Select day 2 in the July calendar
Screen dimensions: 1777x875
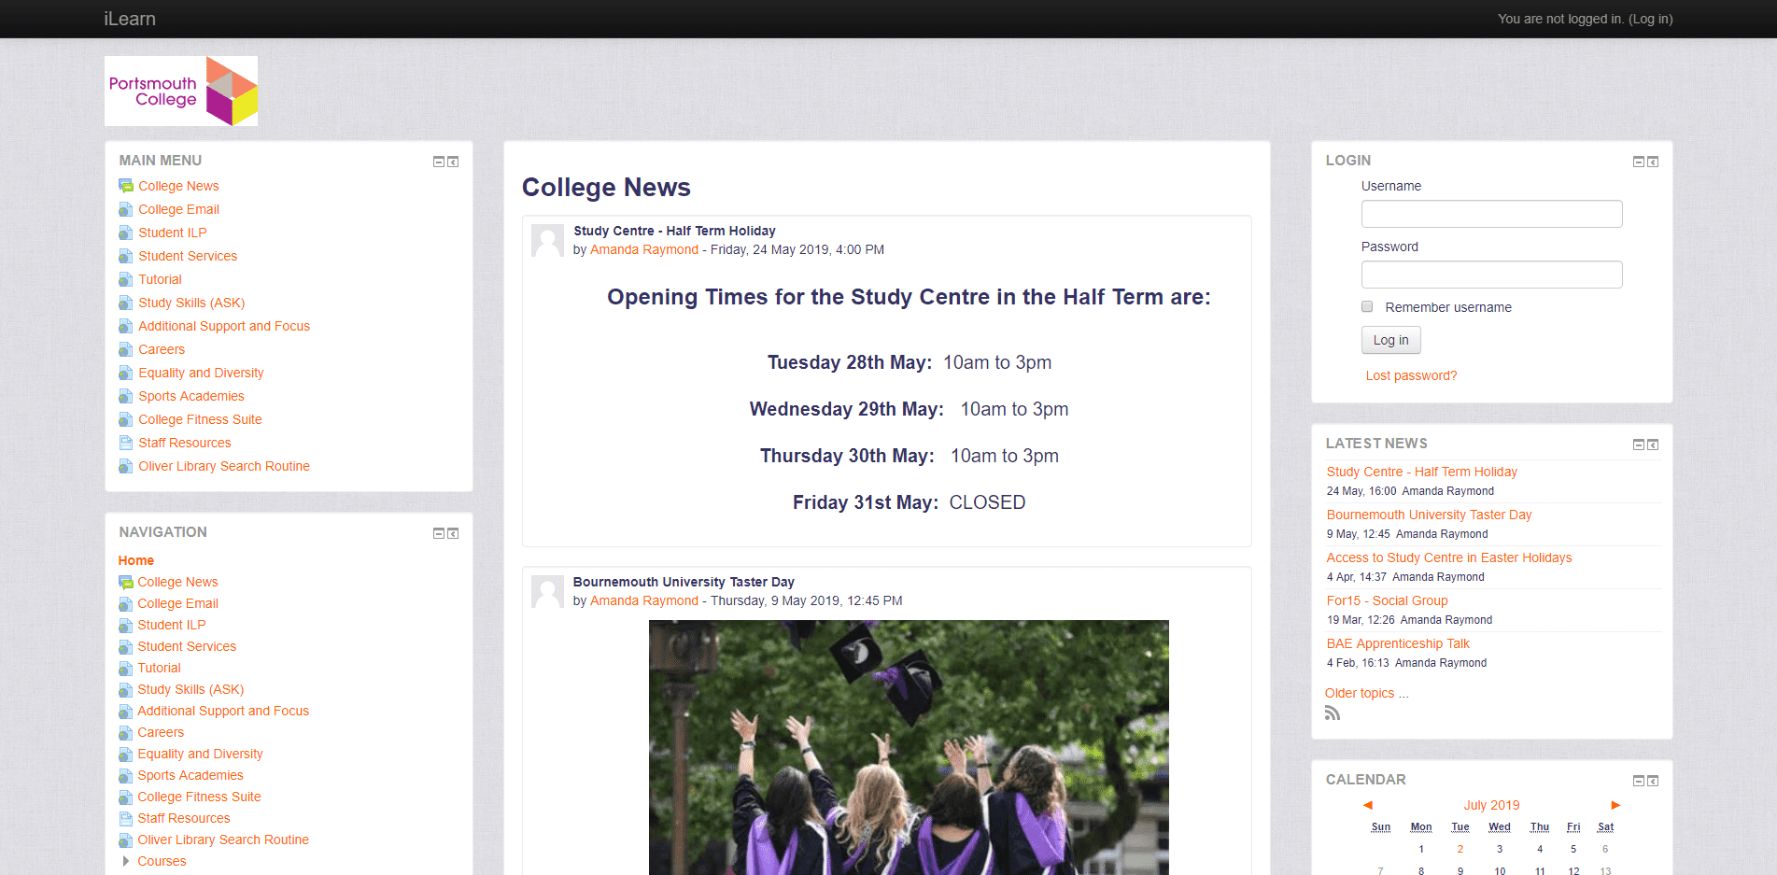1460,849
